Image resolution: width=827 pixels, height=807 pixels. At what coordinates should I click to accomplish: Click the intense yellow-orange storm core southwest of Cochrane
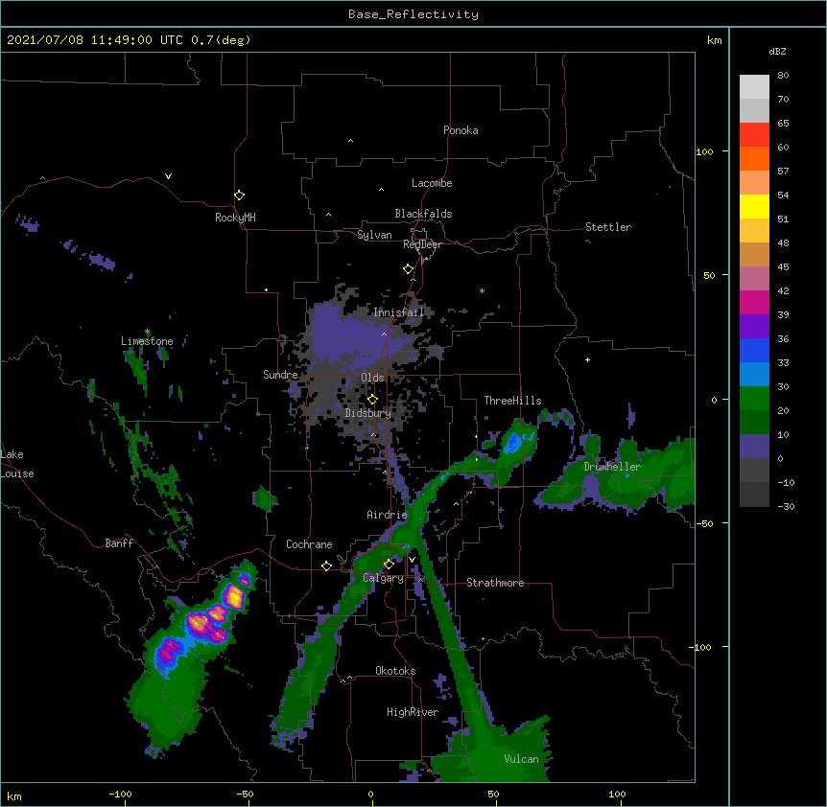(233, 597)
